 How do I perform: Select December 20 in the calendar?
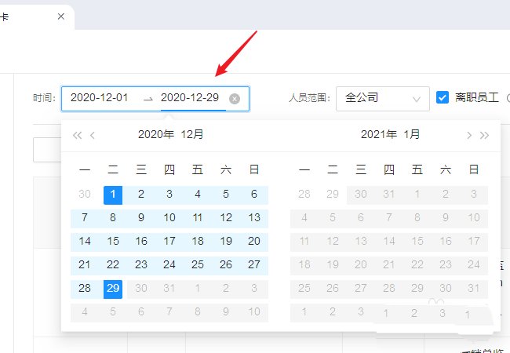(254, 242)
